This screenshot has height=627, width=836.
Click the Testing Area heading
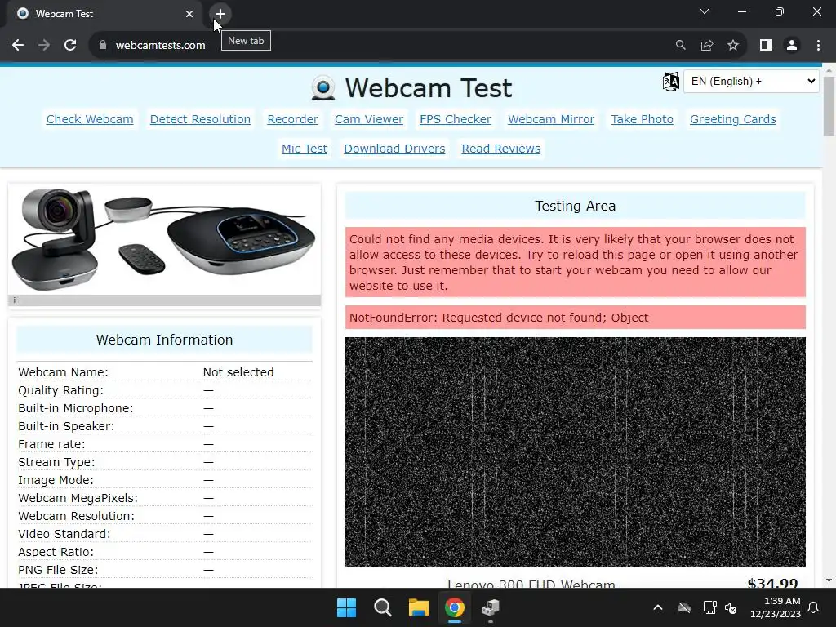point(576,207)
